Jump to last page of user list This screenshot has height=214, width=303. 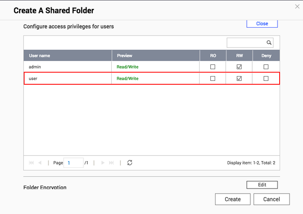pyautogui.click(x=111, y=163)
